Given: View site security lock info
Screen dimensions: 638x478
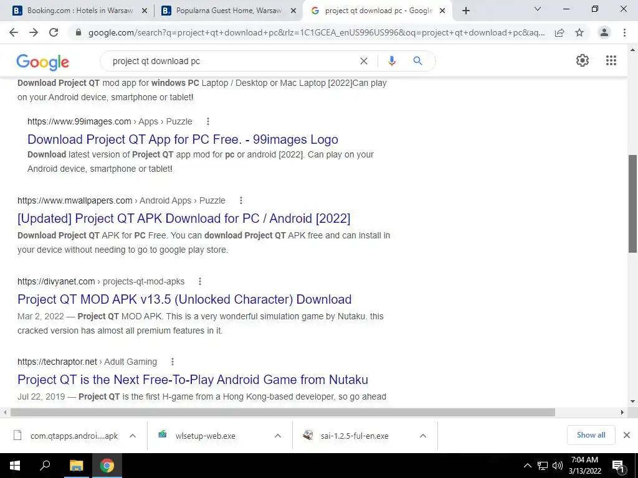Looking at the screenshot, I should point(79,32).
